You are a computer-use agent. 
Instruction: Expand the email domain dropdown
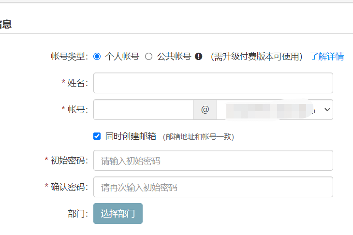(x=275, y=109)
